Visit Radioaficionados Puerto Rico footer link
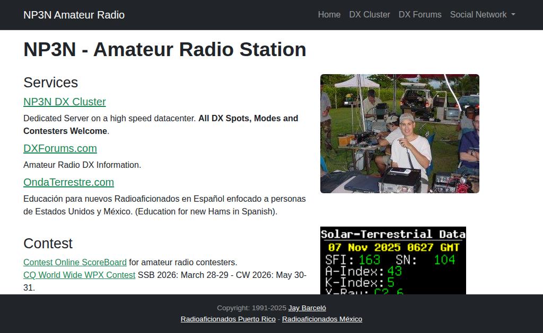Image resolution: width=543 pixels, height=333 pixels. (x=228, y=319)
